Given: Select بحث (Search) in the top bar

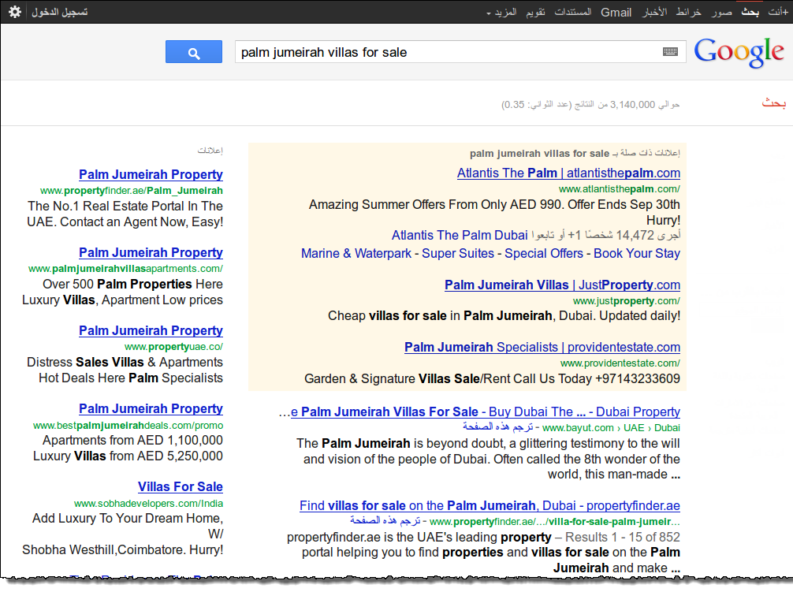Looking at the screenshot, I should [750, 12].
